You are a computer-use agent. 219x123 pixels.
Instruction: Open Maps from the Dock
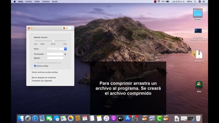pos(63,119)
